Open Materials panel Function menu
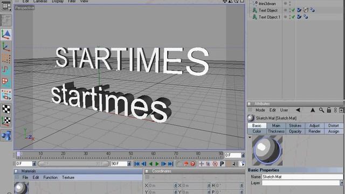Viewport: 345px width, 194px height. coord(50,177)
